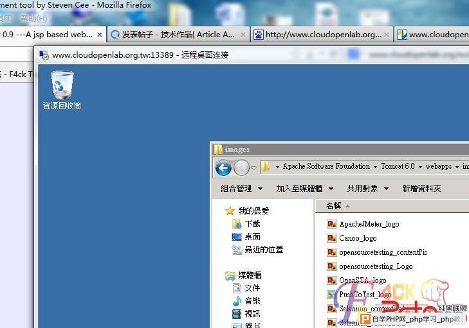Open the Recycle Bin icon on remote desktop
This screenshot has height=328, width=469.
62,90
